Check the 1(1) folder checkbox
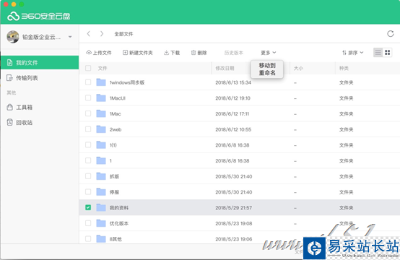The height and width of the screenshot is (260, 400). (x=88, y=145)
